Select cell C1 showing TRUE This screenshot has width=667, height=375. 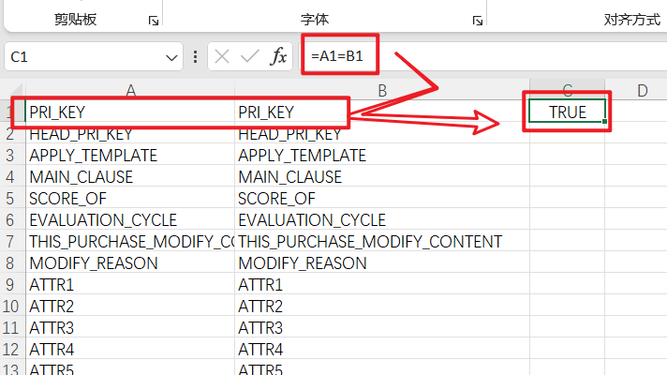click(x=567, y=112)
